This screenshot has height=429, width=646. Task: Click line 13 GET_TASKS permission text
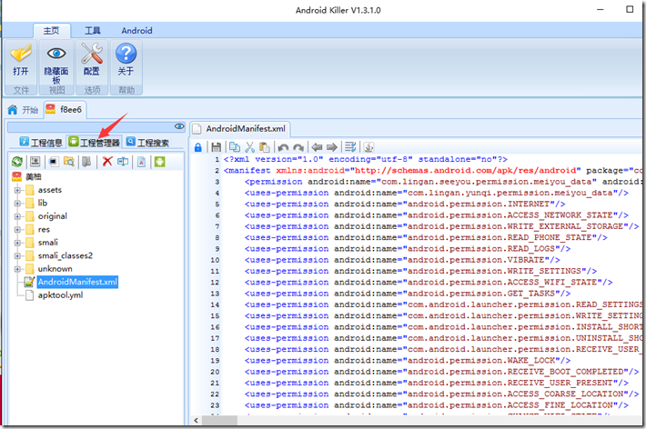click(408, 294)
